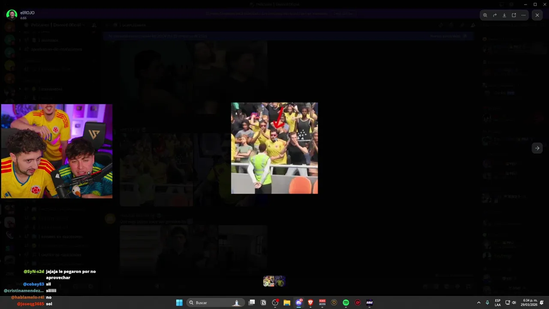Forward the image using the curved arrow icon

tap(495, 15)
